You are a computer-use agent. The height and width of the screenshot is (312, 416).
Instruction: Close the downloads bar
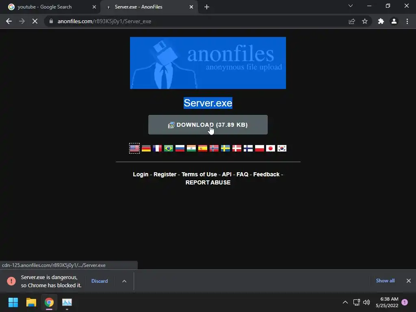(409, 281)
